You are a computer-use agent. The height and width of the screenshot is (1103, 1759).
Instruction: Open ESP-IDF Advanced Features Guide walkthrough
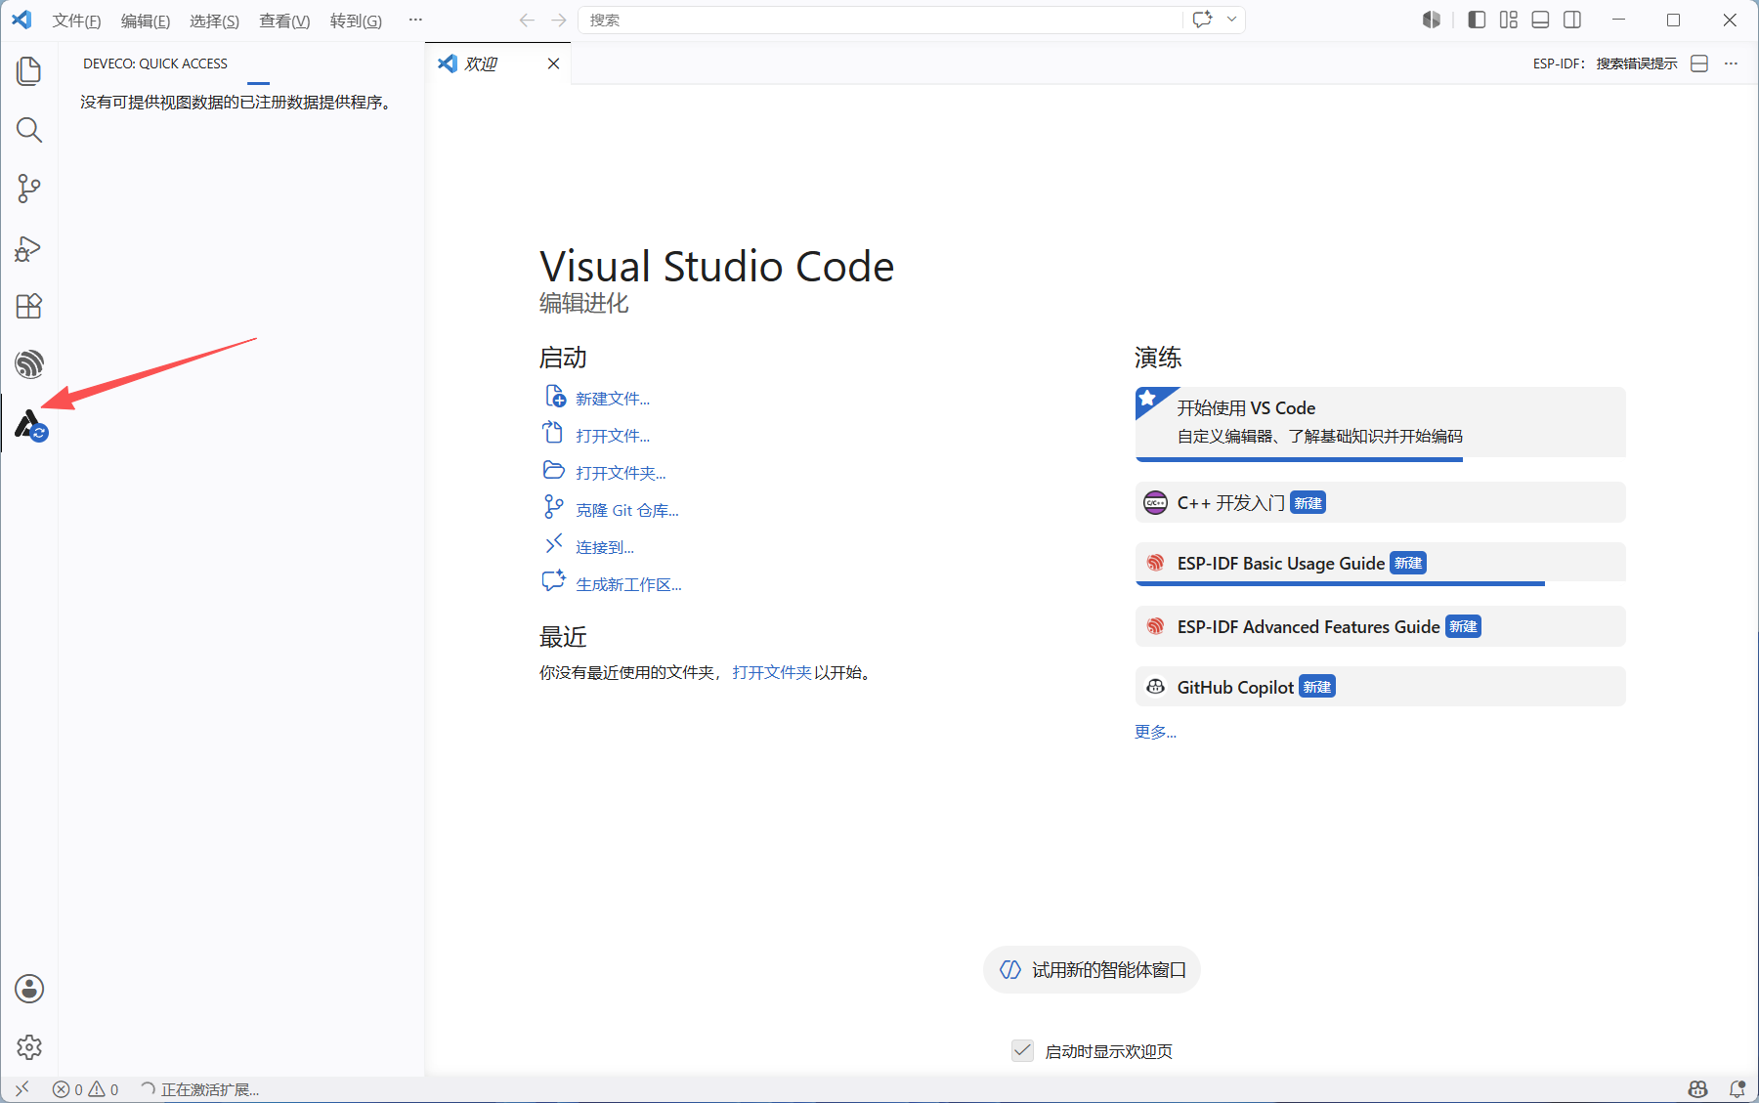[1380, 626]
